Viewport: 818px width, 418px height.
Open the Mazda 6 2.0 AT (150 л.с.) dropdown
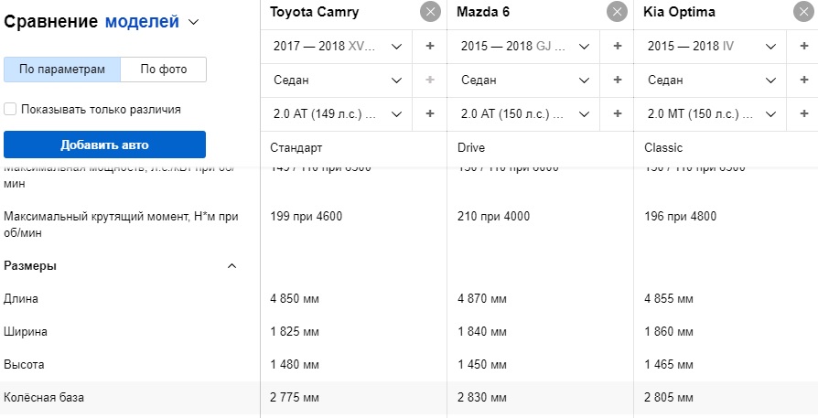point(523,114)
